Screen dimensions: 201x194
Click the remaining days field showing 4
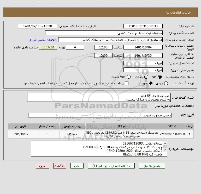pyautogui.click(x=75, y=47)
